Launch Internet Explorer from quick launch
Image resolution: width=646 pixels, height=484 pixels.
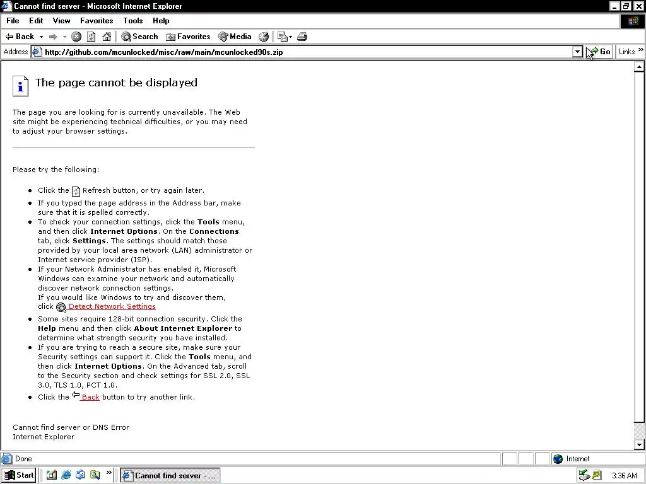coord(66,475)
